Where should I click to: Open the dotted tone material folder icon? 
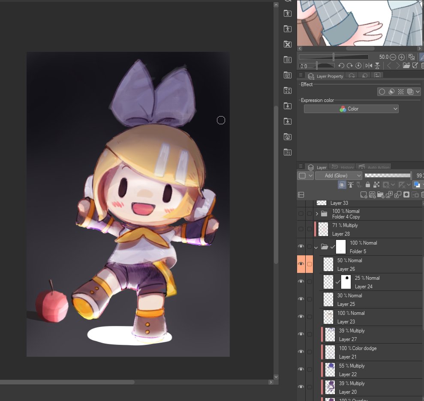[288, 60]
